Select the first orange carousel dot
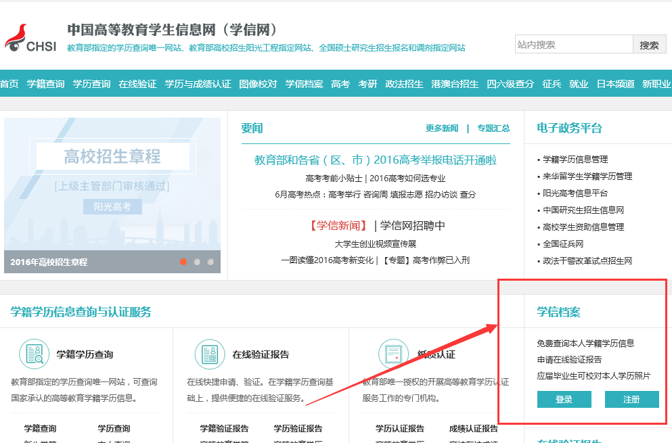This screenshot has width=672, height=443. point(183,262)
